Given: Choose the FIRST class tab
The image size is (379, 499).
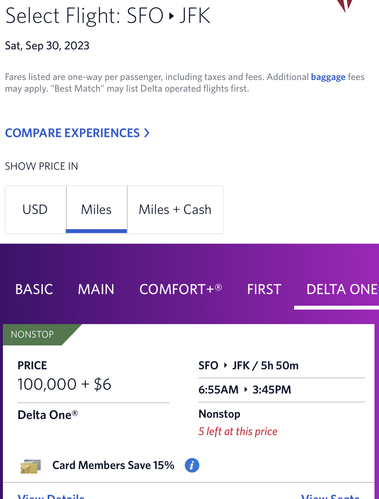Looking at the screenshot, I should click(x=264, y=289).
